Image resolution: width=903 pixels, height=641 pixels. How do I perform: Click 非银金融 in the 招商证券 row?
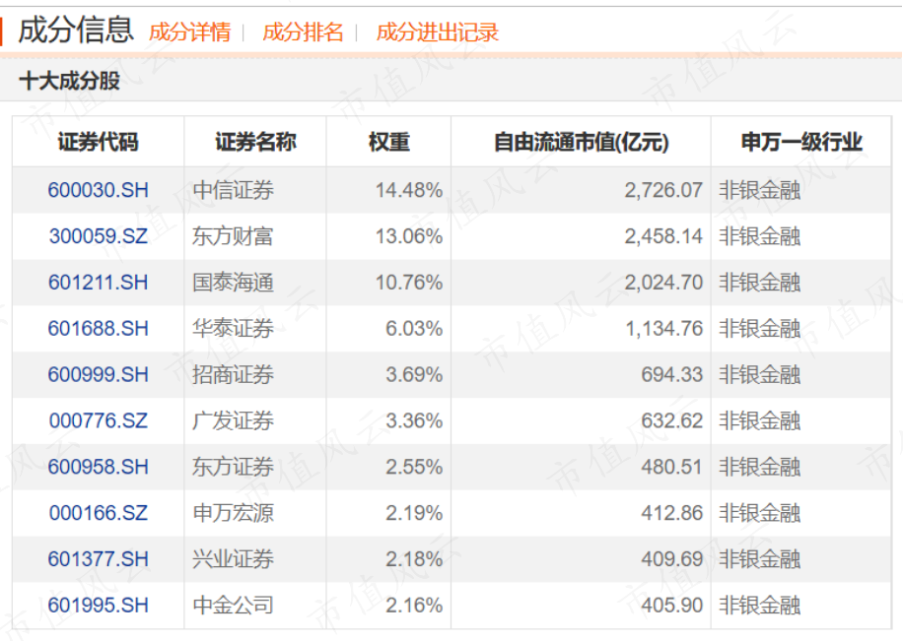coord(760,374)
